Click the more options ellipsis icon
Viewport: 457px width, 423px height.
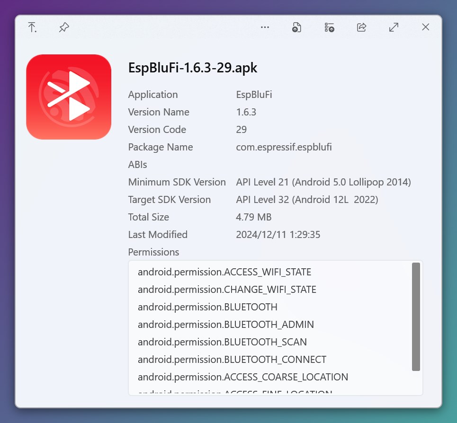click(x=265, y=27)
